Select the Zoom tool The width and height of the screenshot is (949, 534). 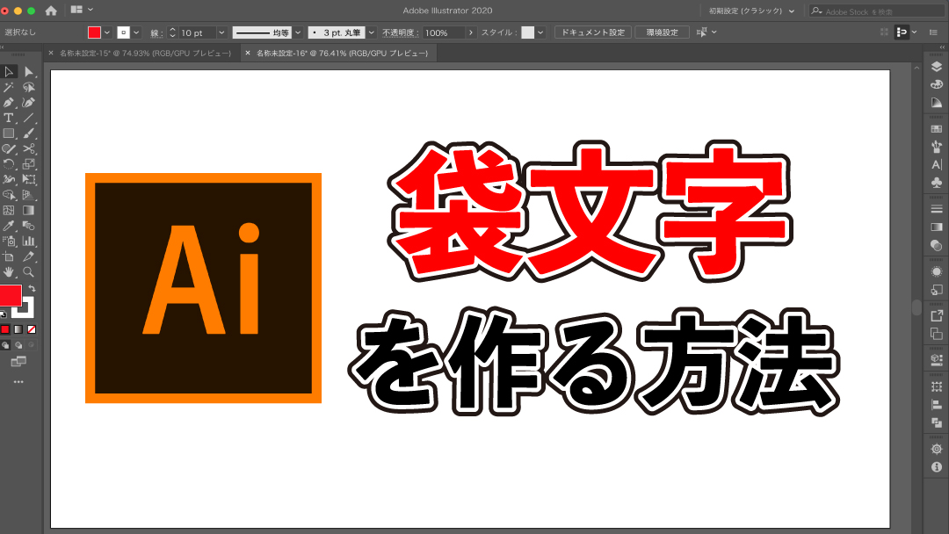(28, 272)
